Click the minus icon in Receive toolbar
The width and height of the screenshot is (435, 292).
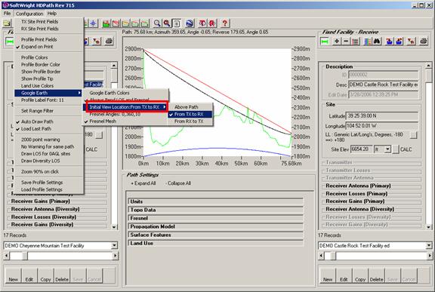346,41
